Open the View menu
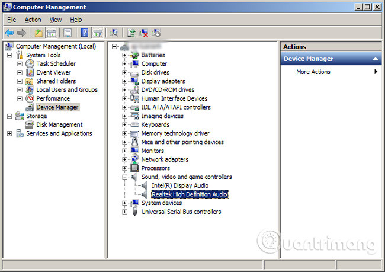This screenshot has height=272, width=385. coord(56,20)
